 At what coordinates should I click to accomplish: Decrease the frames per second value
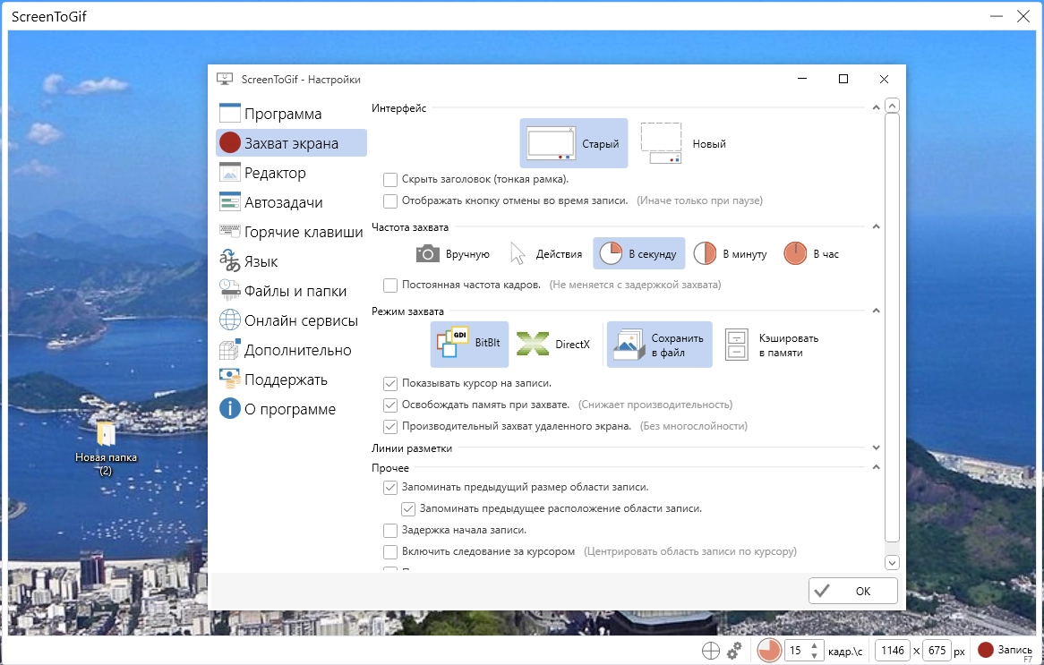(x=814, y=656)
